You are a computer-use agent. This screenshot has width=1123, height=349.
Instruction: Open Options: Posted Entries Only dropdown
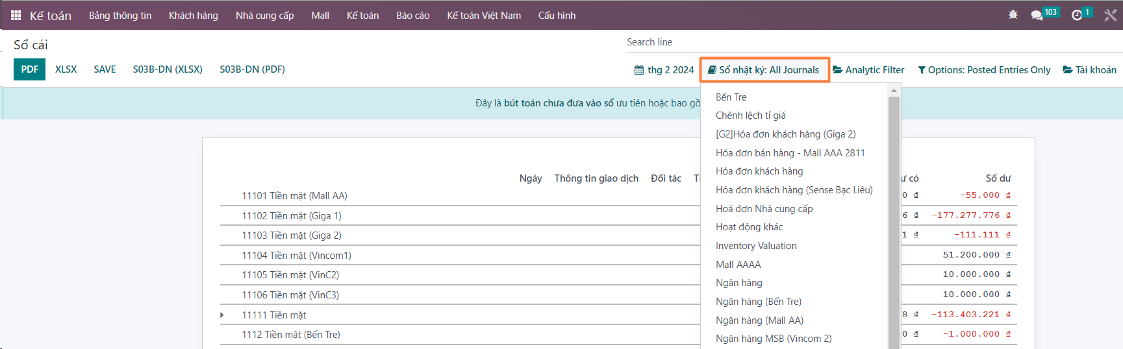984,70
